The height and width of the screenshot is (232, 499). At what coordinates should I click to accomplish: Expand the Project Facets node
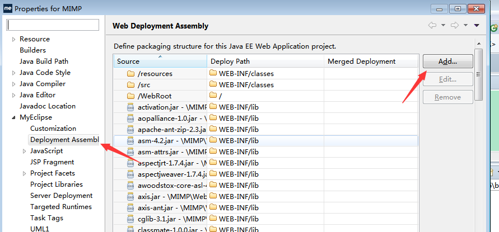pos(24,173)
